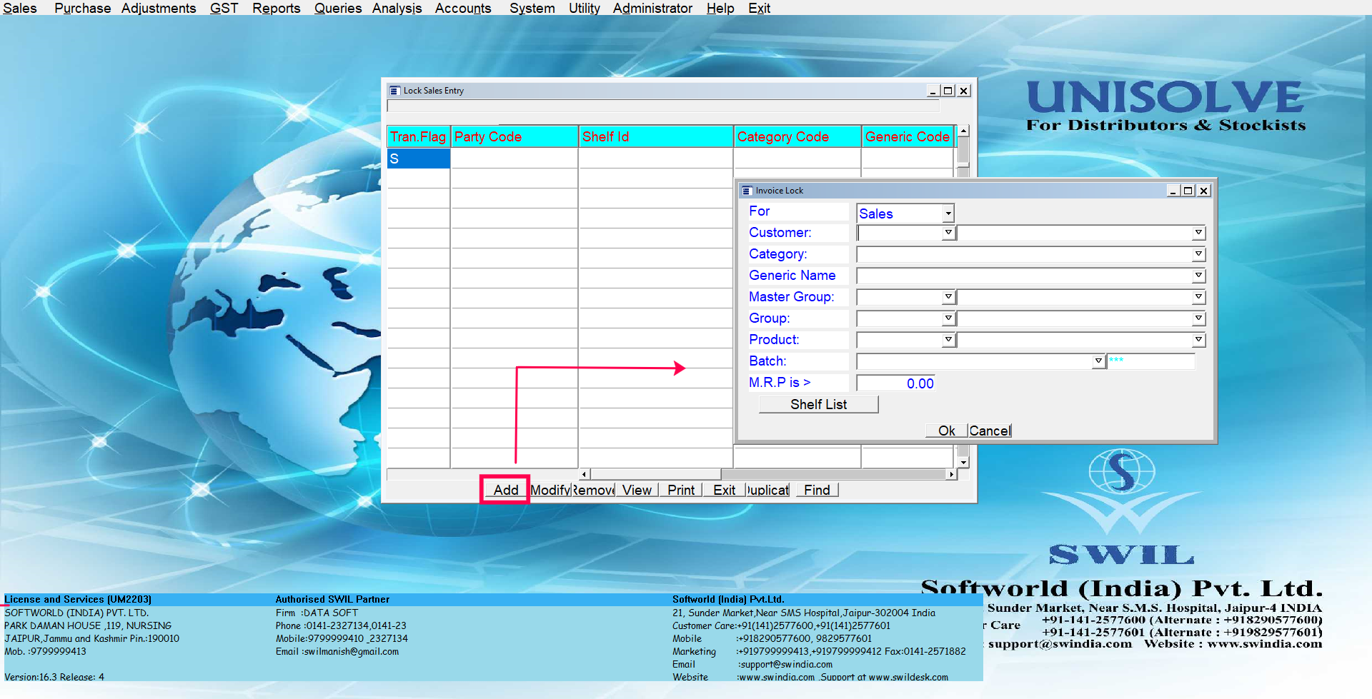Click the Add button in Lock Sales Entry
The image size is (1372, 699).
click(x=505, y=490)
